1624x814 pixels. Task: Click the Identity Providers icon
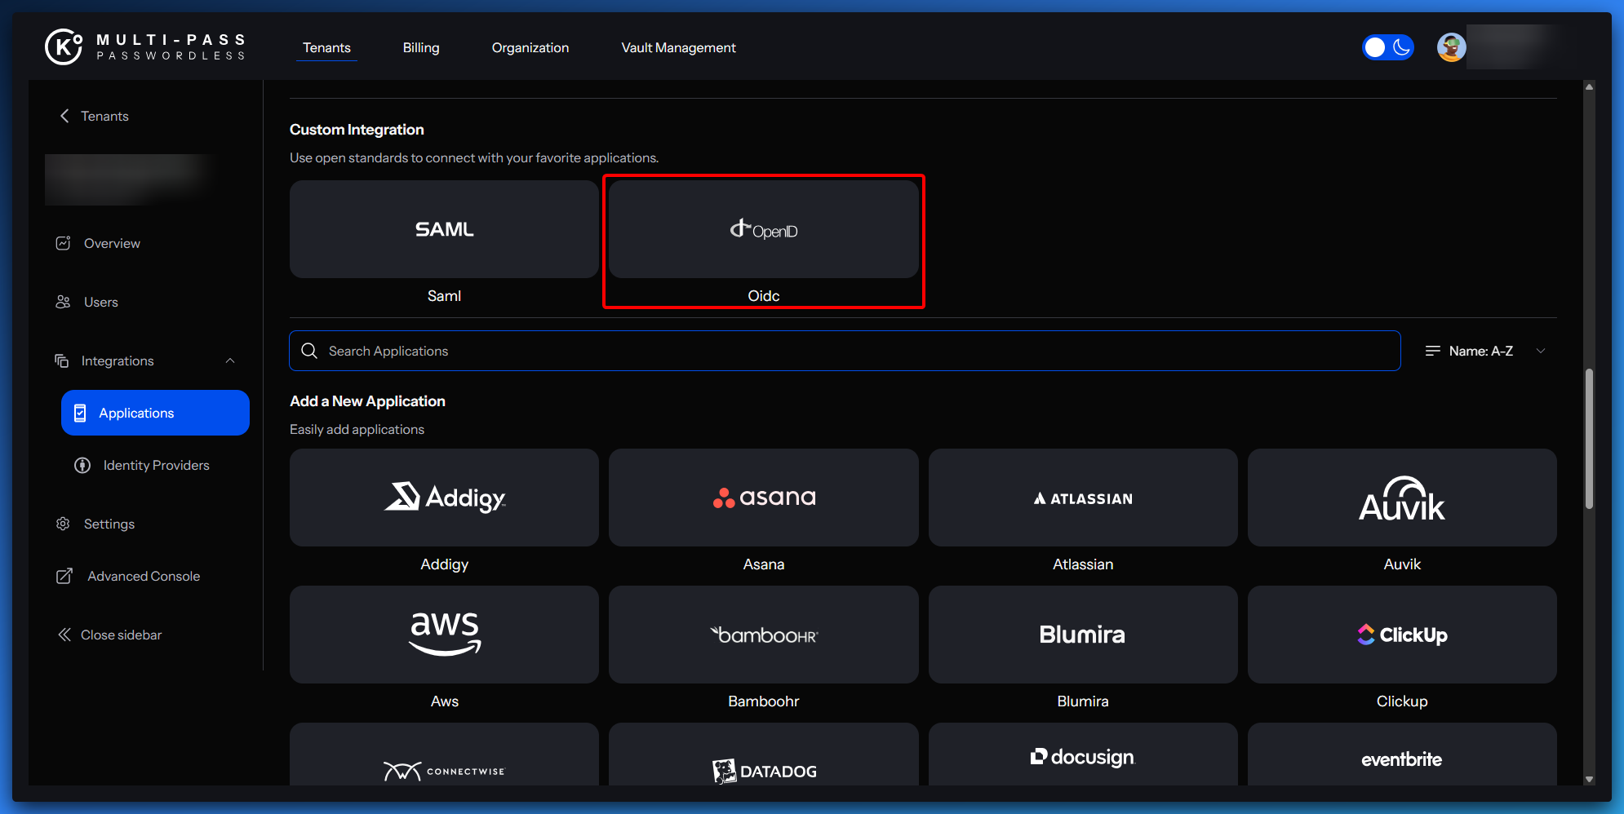click(x=82, y=465)
